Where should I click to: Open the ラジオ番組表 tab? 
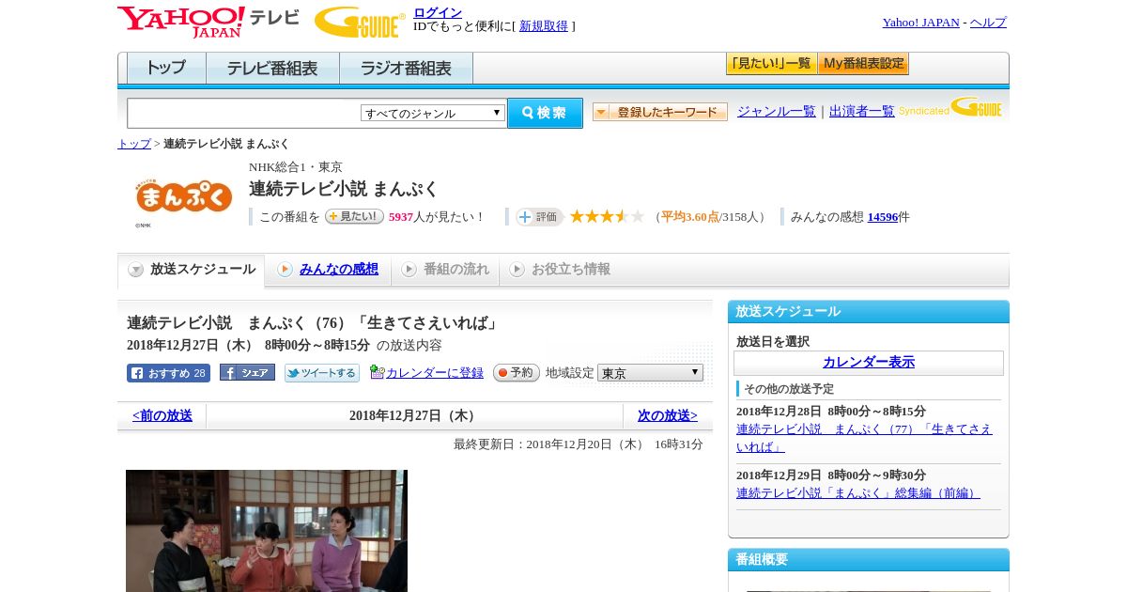(406, 69)
